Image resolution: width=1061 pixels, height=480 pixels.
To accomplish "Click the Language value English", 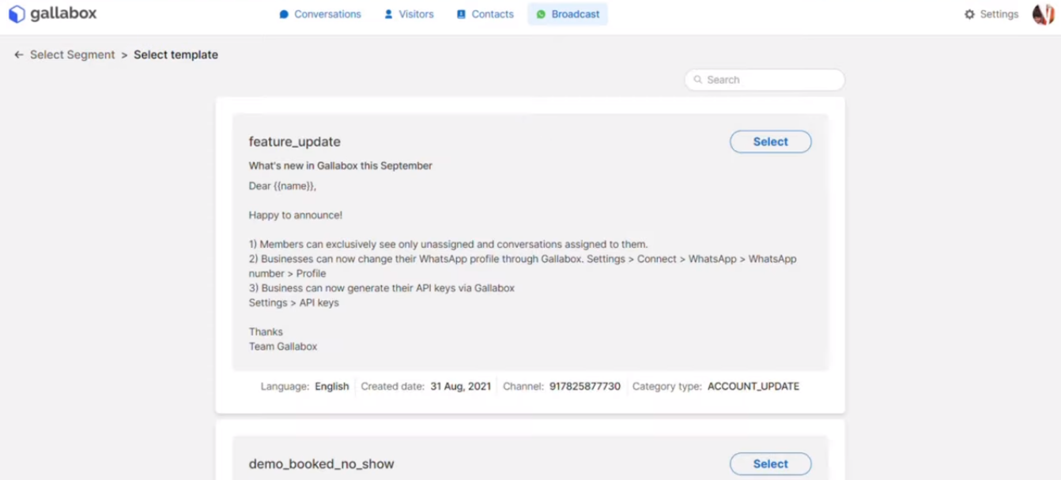I will [x=332, y=387].
